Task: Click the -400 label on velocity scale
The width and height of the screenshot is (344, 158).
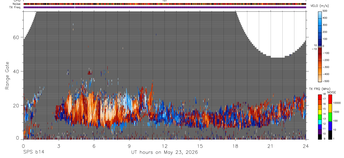Action: [326, 74]
